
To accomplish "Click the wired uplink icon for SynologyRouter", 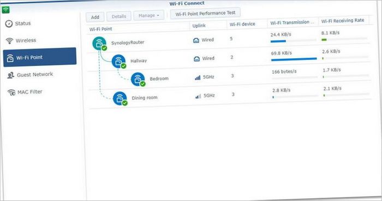I will click(x=196, y=40).
